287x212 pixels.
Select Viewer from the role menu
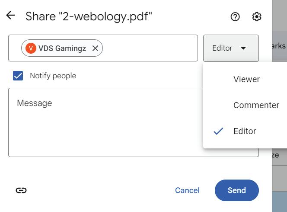246,79
